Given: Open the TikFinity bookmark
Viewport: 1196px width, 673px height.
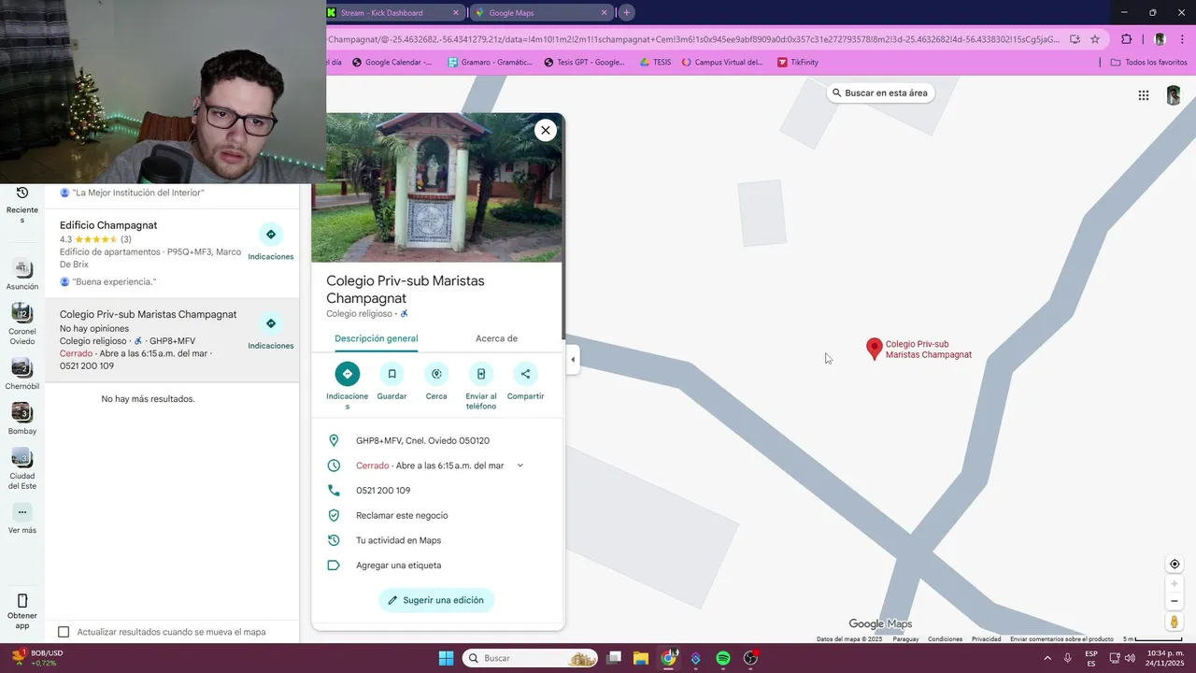Looking at the screenshot, I should click(x=798, y=63).
